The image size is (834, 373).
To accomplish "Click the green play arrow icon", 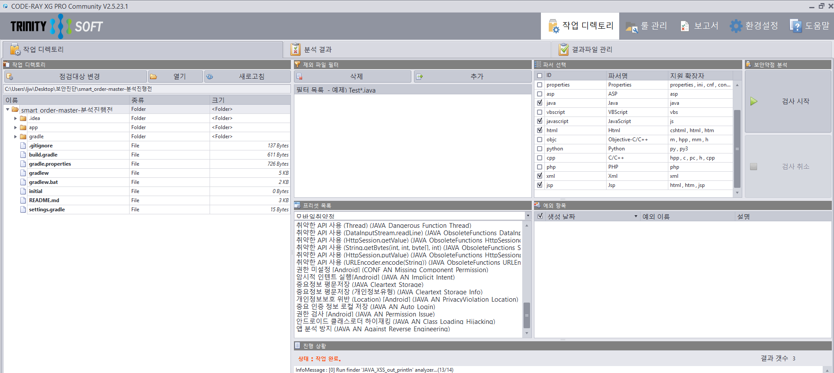I will pos(754,101).
